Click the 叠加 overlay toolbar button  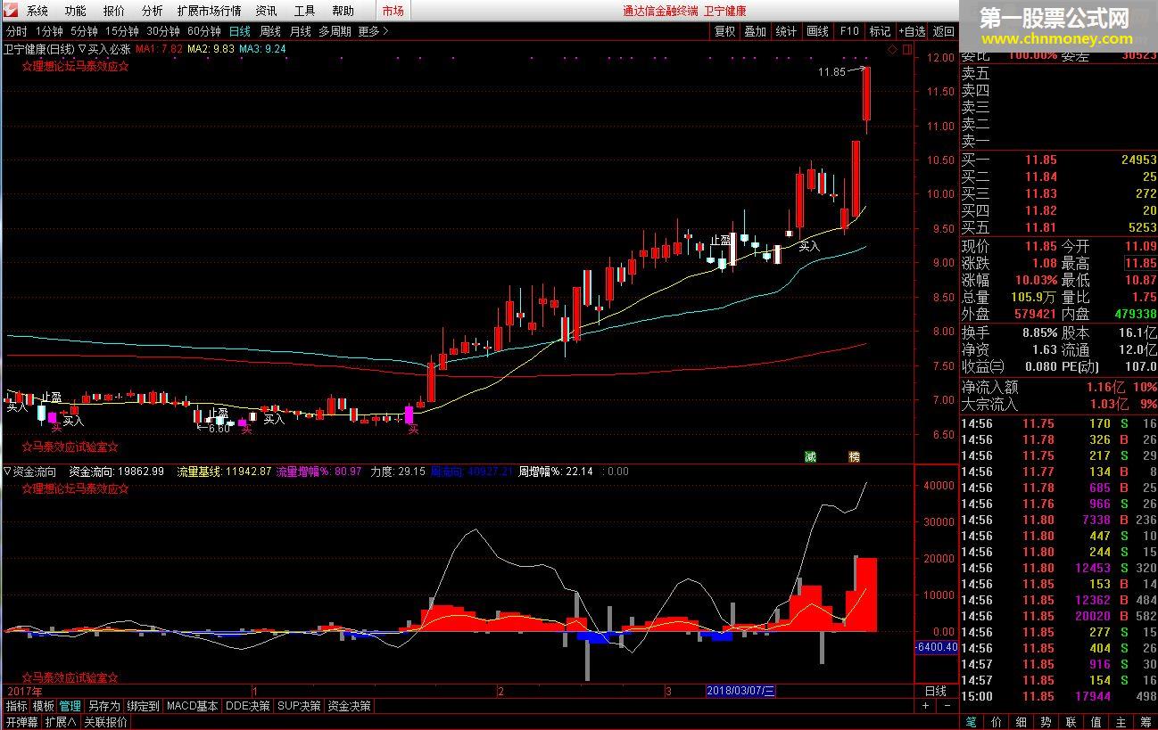click(756, 31)
